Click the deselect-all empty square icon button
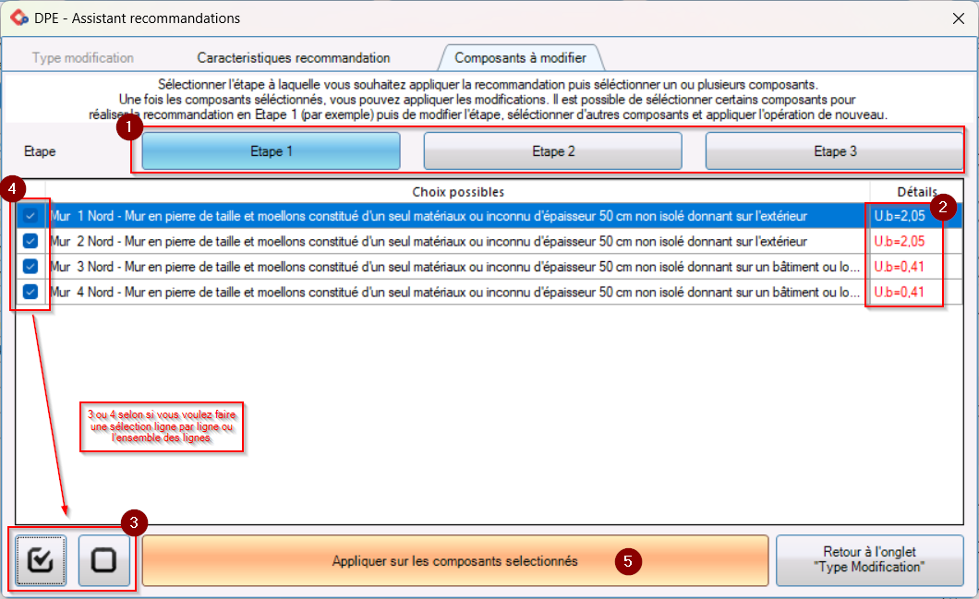 (103, 559)
